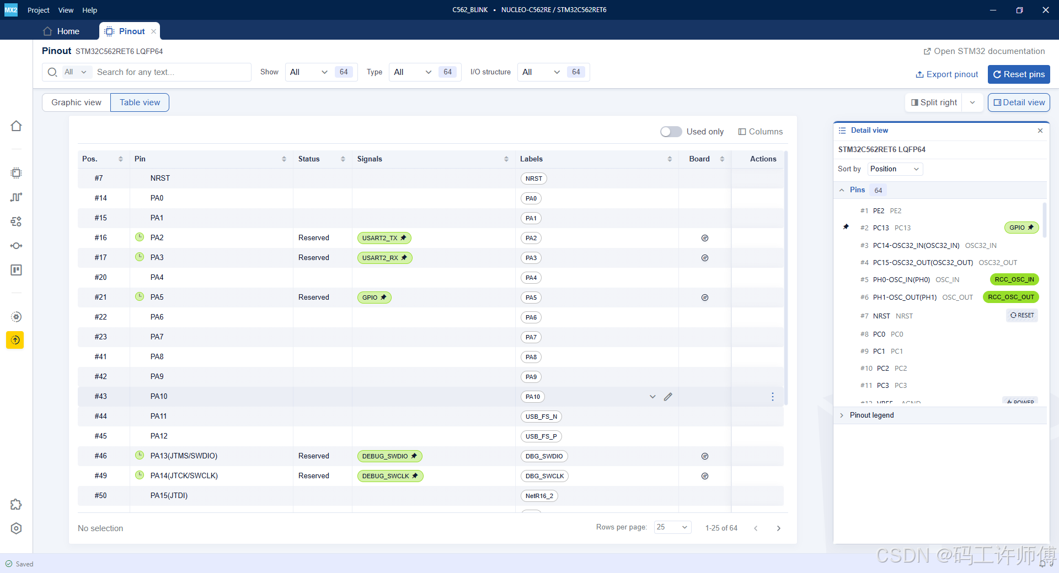Open the Show filter dropdown
Screen dimensions: 1059x573
tap(309, 72)
